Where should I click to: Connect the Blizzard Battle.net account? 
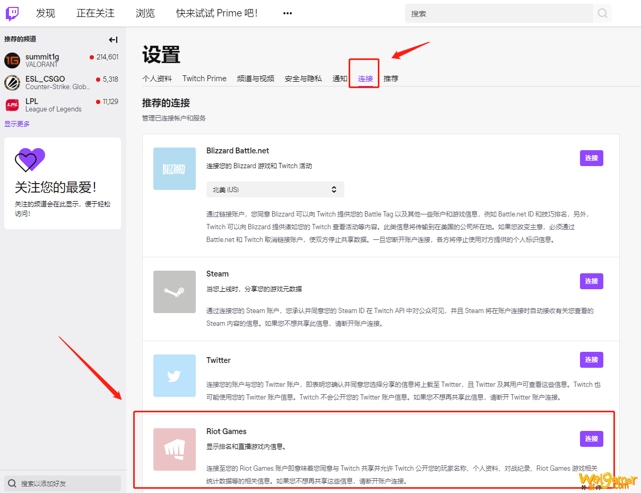tap(592, 158)
